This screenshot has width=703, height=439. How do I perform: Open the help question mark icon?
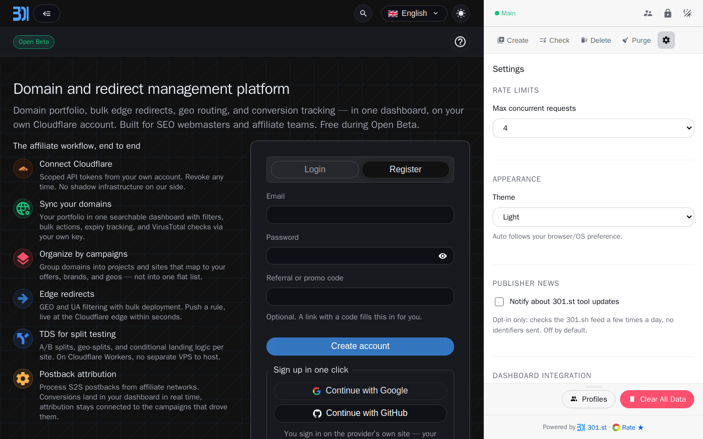tap(460, 42)
